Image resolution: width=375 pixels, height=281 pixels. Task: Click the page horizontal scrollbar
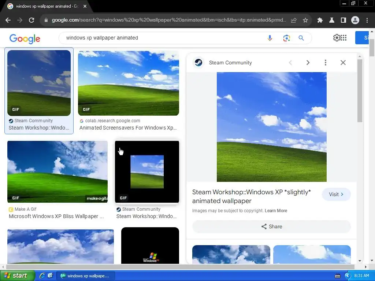coord(180,267)
